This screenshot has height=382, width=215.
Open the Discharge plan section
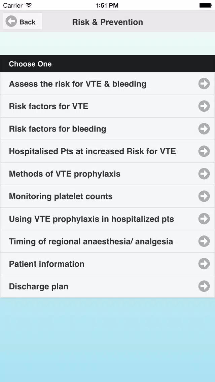108,286
